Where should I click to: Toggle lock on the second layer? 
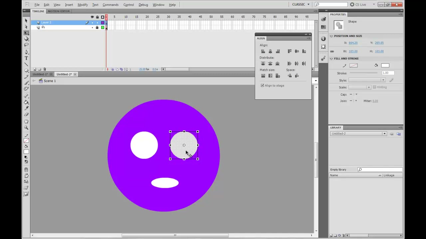click(x=97, y=28)
